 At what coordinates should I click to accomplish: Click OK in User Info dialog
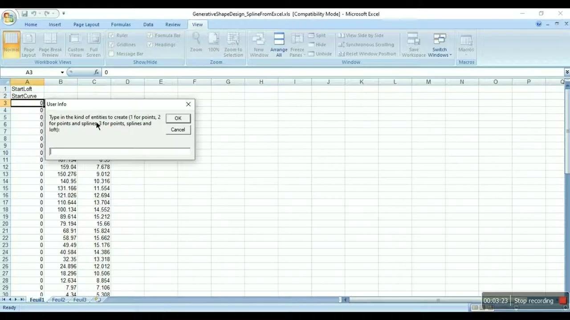pos(178,118)
